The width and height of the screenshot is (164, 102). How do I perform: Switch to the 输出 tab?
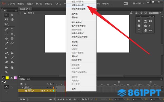pyautogui.click(x=28, y=79)
